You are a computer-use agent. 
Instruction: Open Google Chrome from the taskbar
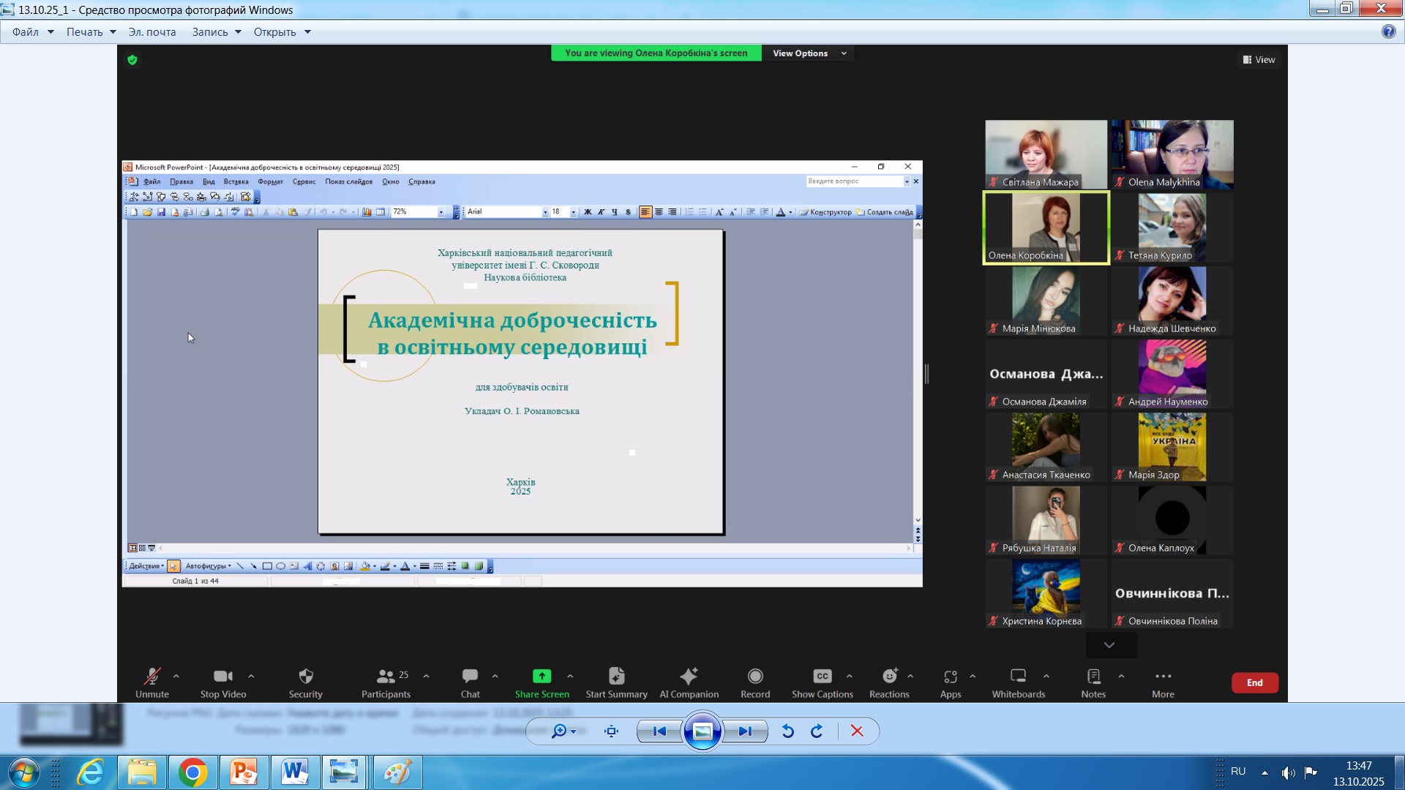pos(192,772)
